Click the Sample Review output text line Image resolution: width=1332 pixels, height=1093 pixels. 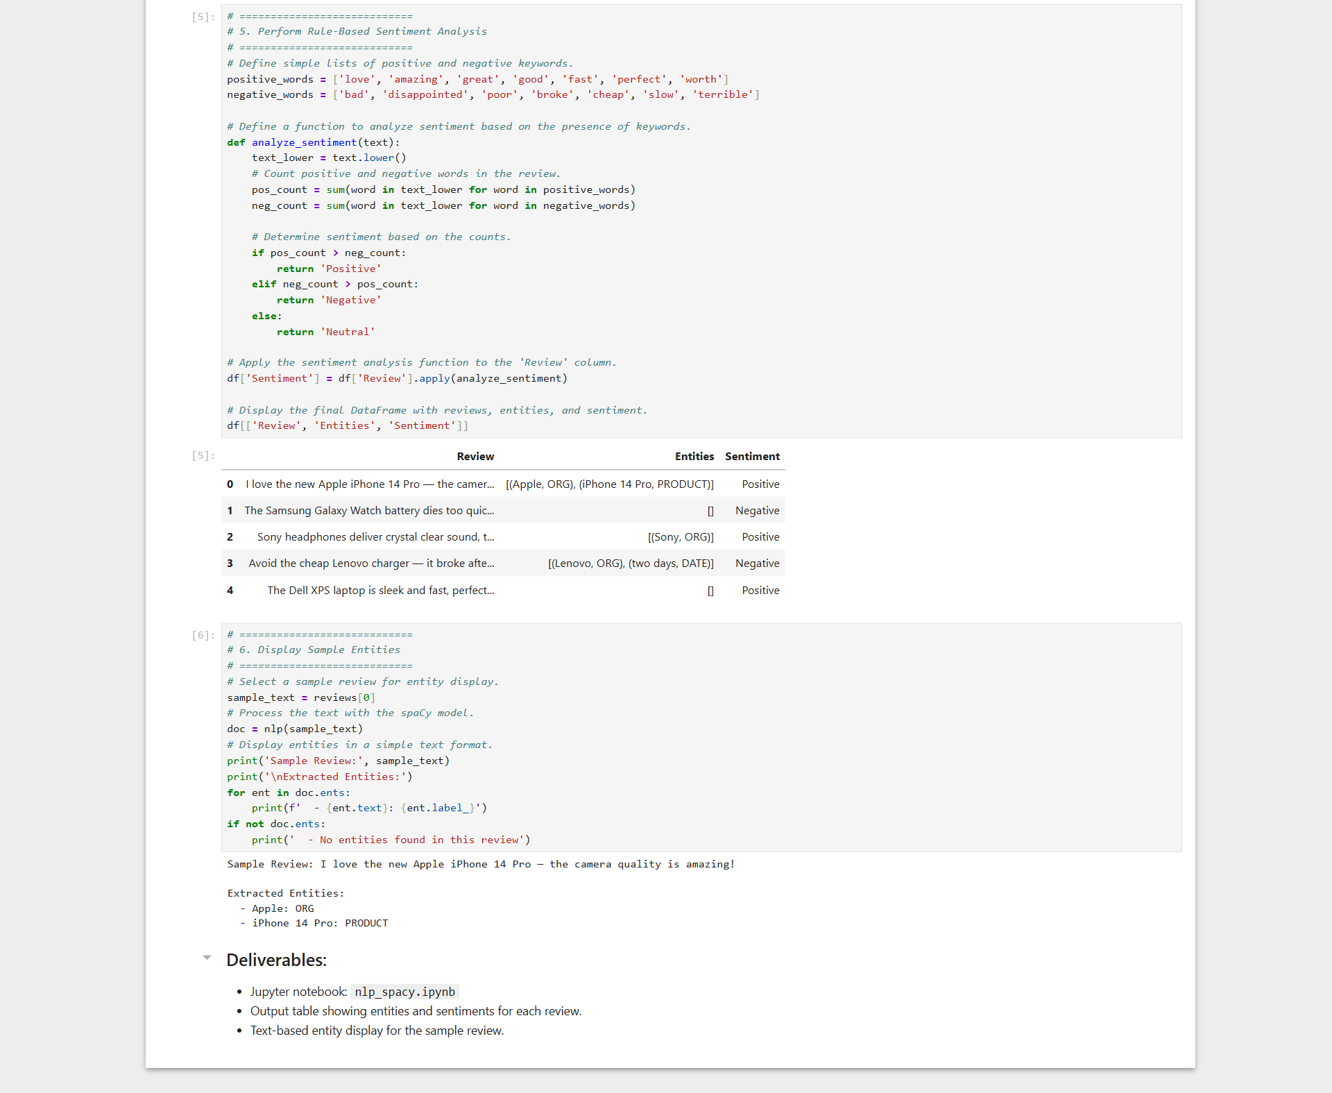pos(481,864)
